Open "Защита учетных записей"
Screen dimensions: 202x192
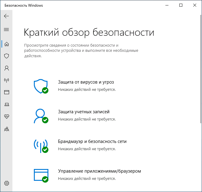(x=84, y=112)
